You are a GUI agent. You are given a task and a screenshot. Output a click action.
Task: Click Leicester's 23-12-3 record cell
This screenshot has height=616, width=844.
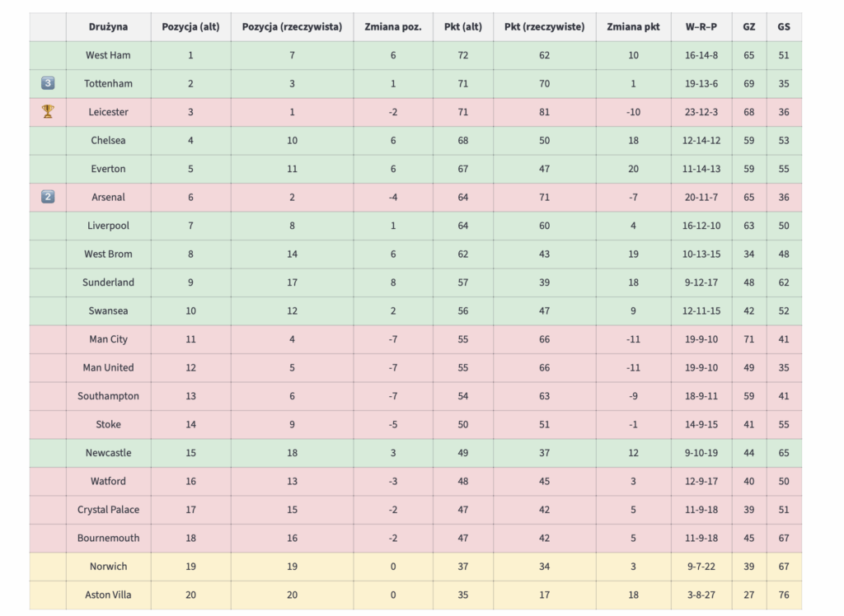pyautogui.click(x=701, y=112)
